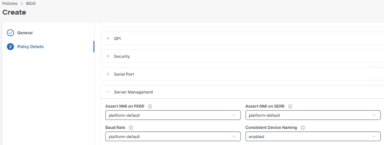Click info icon beside Baud Rate
Image resolution: width=384 pixels, height=145 pixels.
131,128
